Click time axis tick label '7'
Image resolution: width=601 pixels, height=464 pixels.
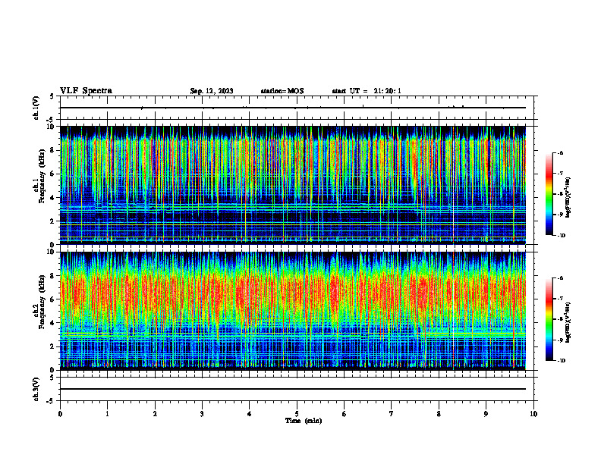pos(392,414)
